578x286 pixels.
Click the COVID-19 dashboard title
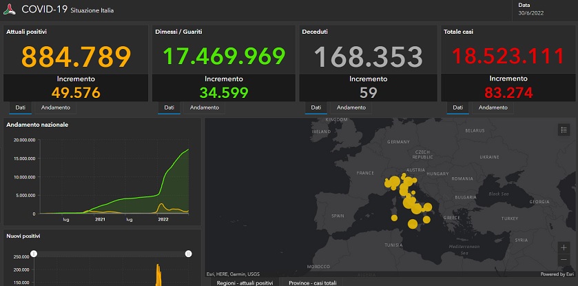pos(44,9)
